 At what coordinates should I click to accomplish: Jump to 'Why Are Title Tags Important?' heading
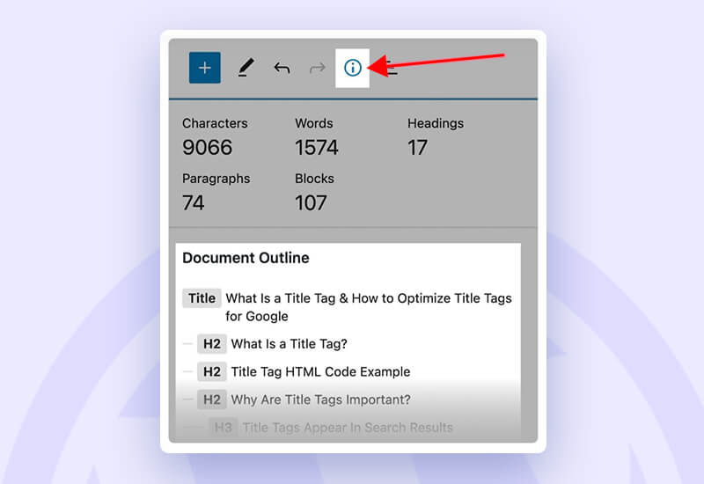coord(320,400)
